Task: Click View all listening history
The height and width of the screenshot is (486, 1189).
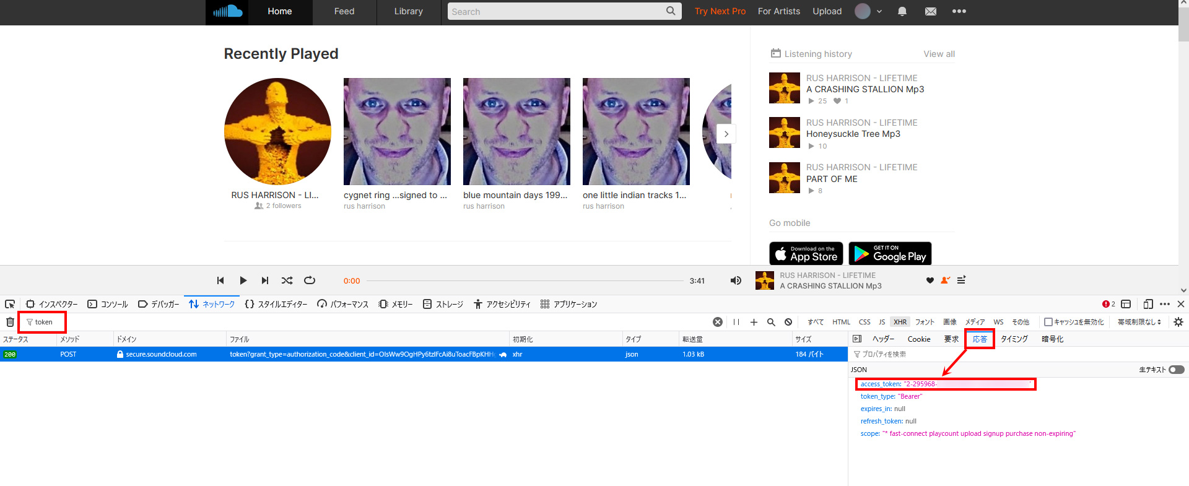Action: [939, 54]
